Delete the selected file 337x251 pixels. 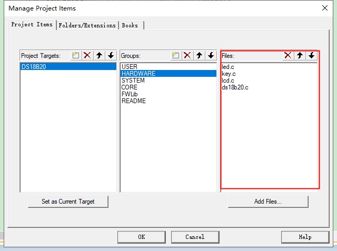point(288,56)
